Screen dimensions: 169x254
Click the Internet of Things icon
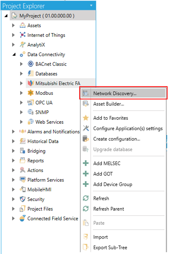23,35
